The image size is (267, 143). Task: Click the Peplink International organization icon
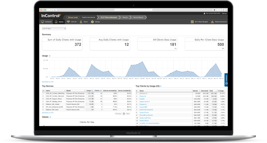[x=212, y=22]
